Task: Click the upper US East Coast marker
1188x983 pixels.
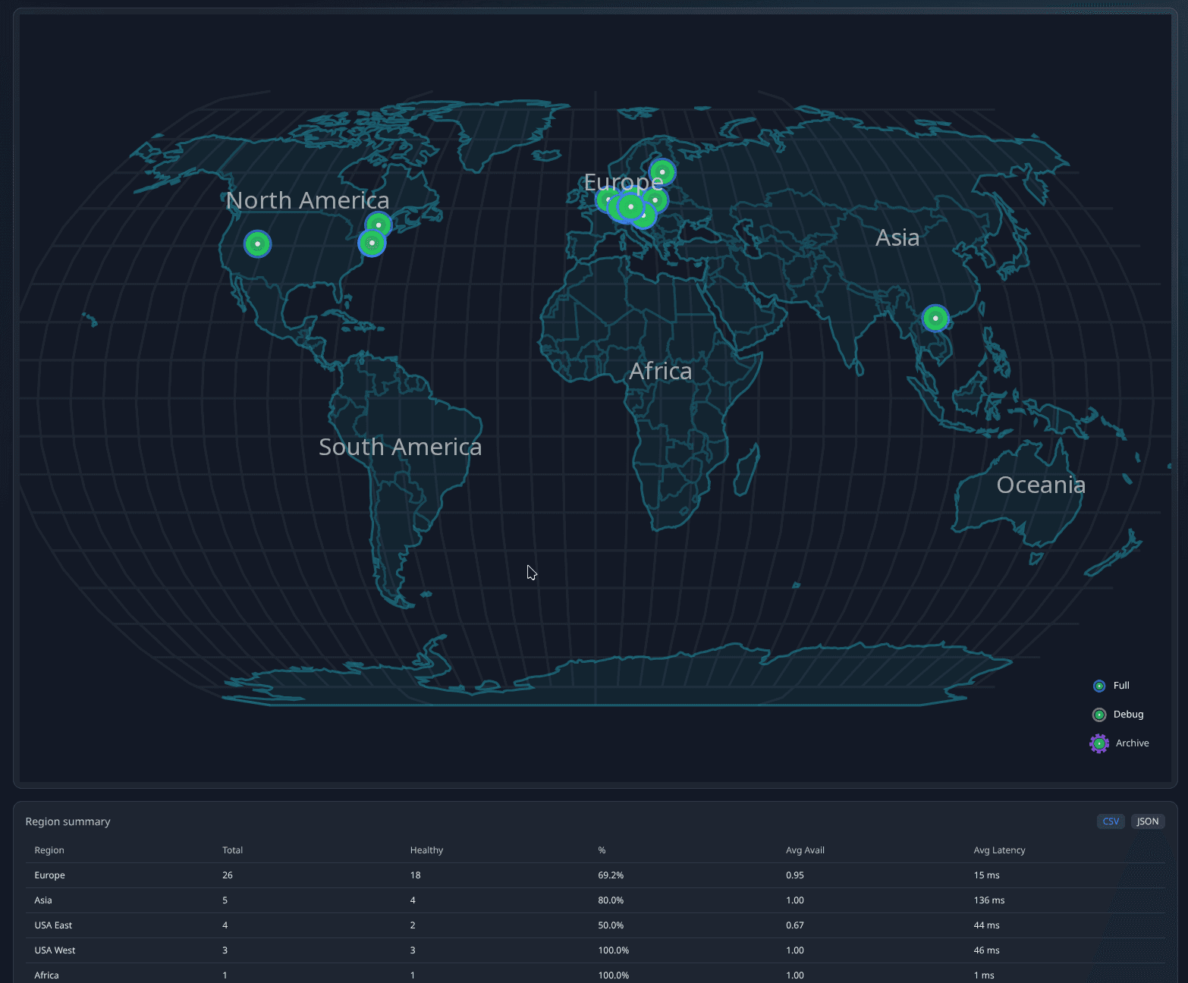Action: click(379, 225)
